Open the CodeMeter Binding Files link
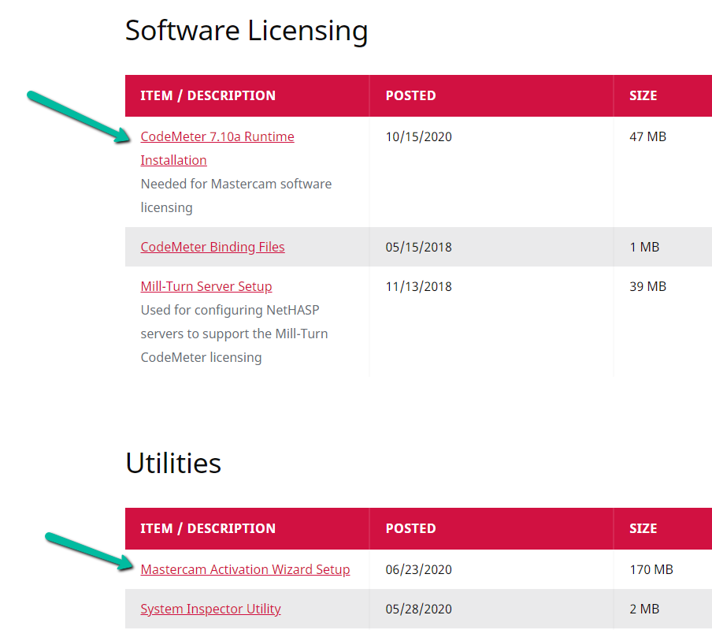This screenshot has height=630, width=712. 213,247
